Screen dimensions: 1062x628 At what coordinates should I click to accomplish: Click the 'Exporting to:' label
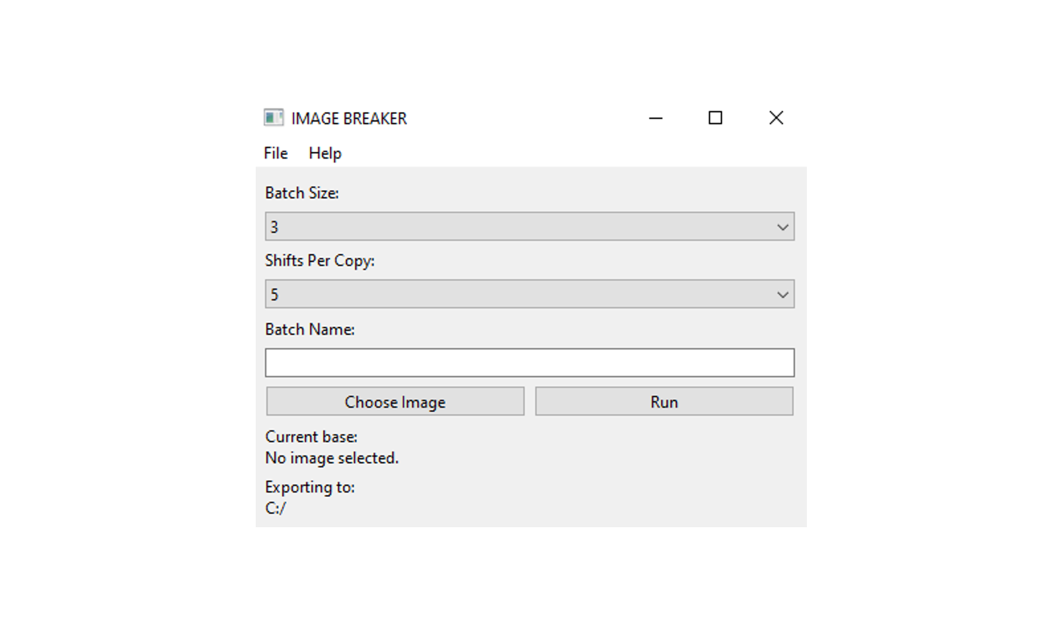(x=309, y=487)
